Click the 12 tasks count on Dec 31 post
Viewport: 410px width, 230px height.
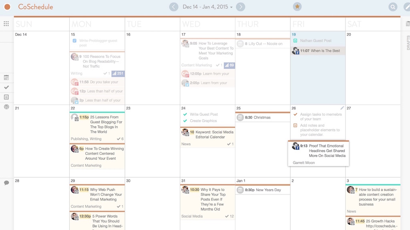coord(230,216)
